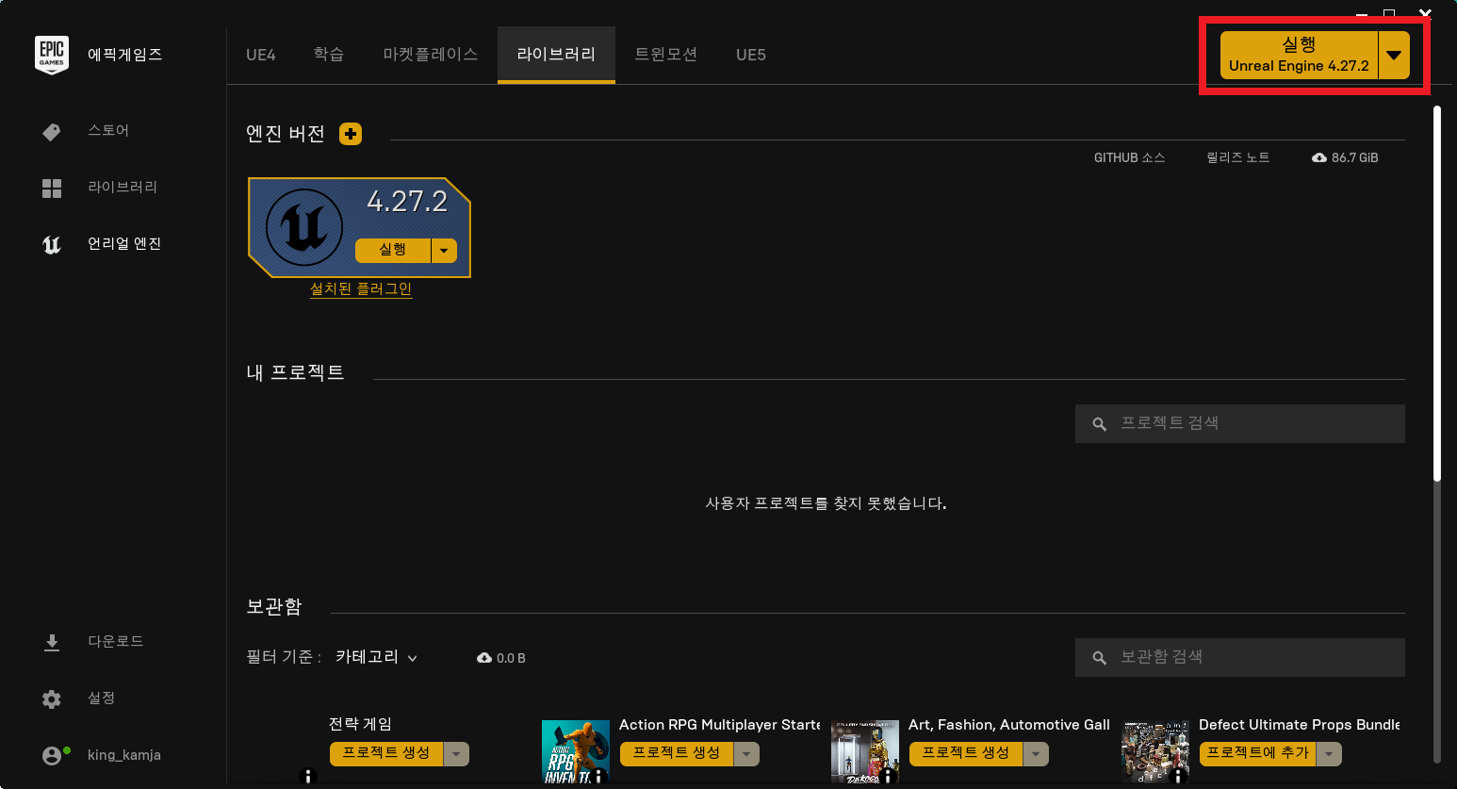Click magnifier icon in 보관함 검색
The width and height of the screenshot is (1457, 789).
(x=1099, y=658)
